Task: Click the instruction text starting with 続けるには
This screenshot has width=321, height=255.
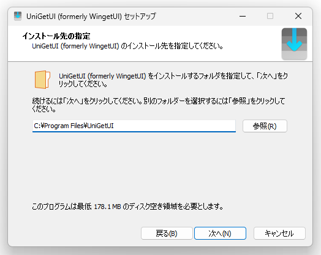Action: click(x=159, y=105)
